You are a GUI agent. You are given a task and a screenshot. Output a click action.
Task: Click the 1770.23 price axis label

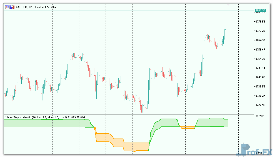[x=260, y=31]
